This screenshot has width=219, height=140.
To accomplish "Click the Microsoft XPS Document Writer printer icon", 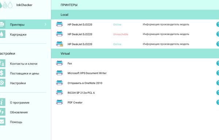I will (59, 73).
